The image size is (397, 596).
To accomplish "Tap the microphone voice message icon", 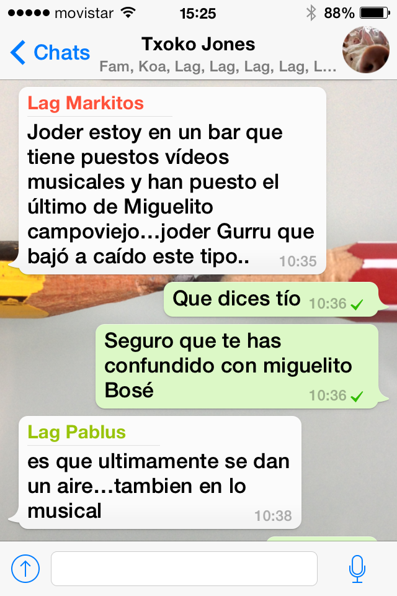I will [357, 569].
